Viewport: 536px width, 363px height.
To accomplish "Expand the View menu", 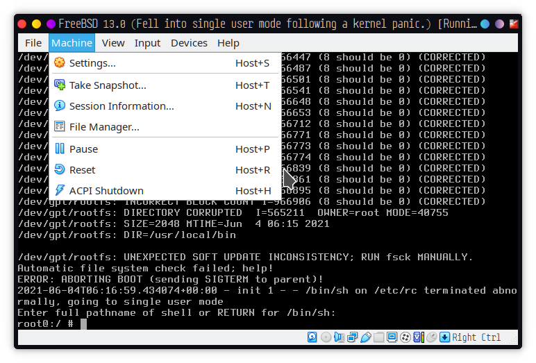I will click(x=113, y=43).
